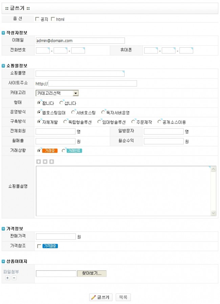This screenshot has height=304, width=220.
Task: Add another file attachment with plus icon
Action: [x=7, y=278]
